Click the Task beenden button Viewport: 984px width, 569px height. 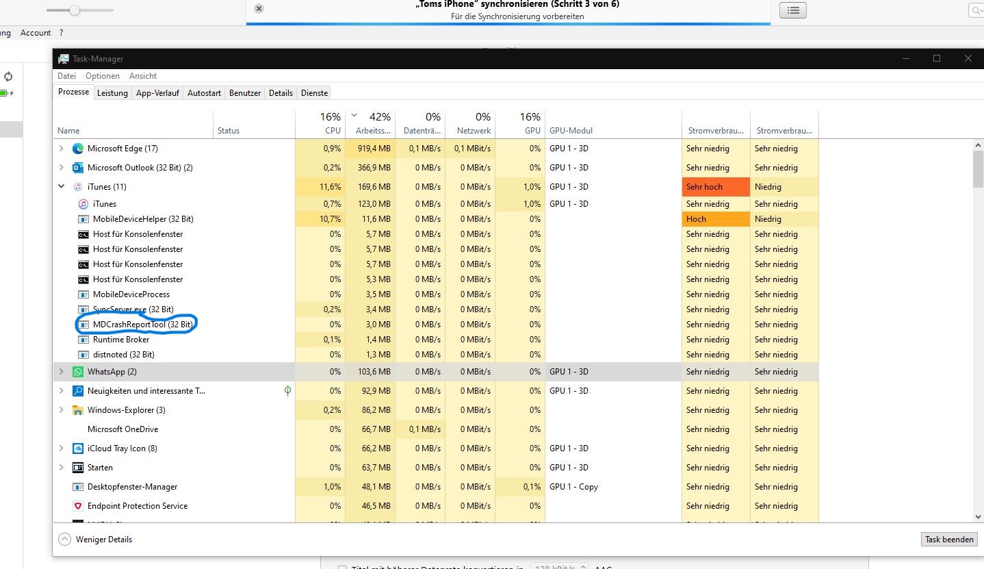pos(949,540)
